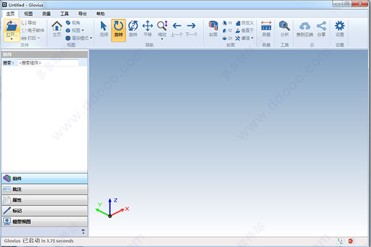Click the component search input field
The height and width of the screenshot is (247, 371).
coord(48,63)
